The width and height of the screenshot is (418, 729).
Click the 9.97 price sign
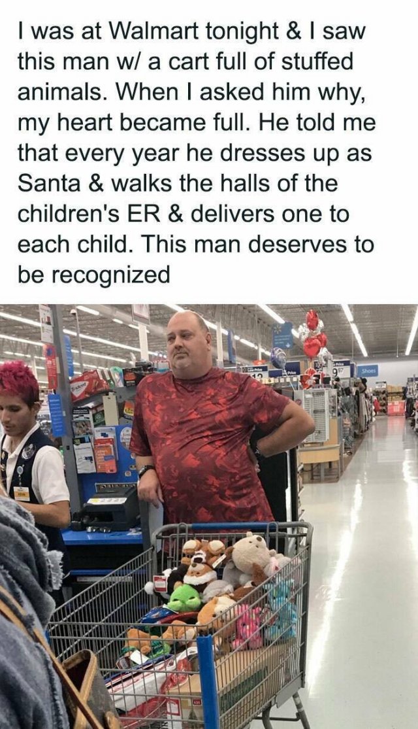tap(341, 368)
